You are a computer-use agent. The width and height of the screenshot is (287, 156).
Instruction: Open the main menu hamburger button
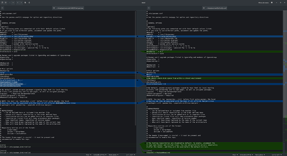272,2
